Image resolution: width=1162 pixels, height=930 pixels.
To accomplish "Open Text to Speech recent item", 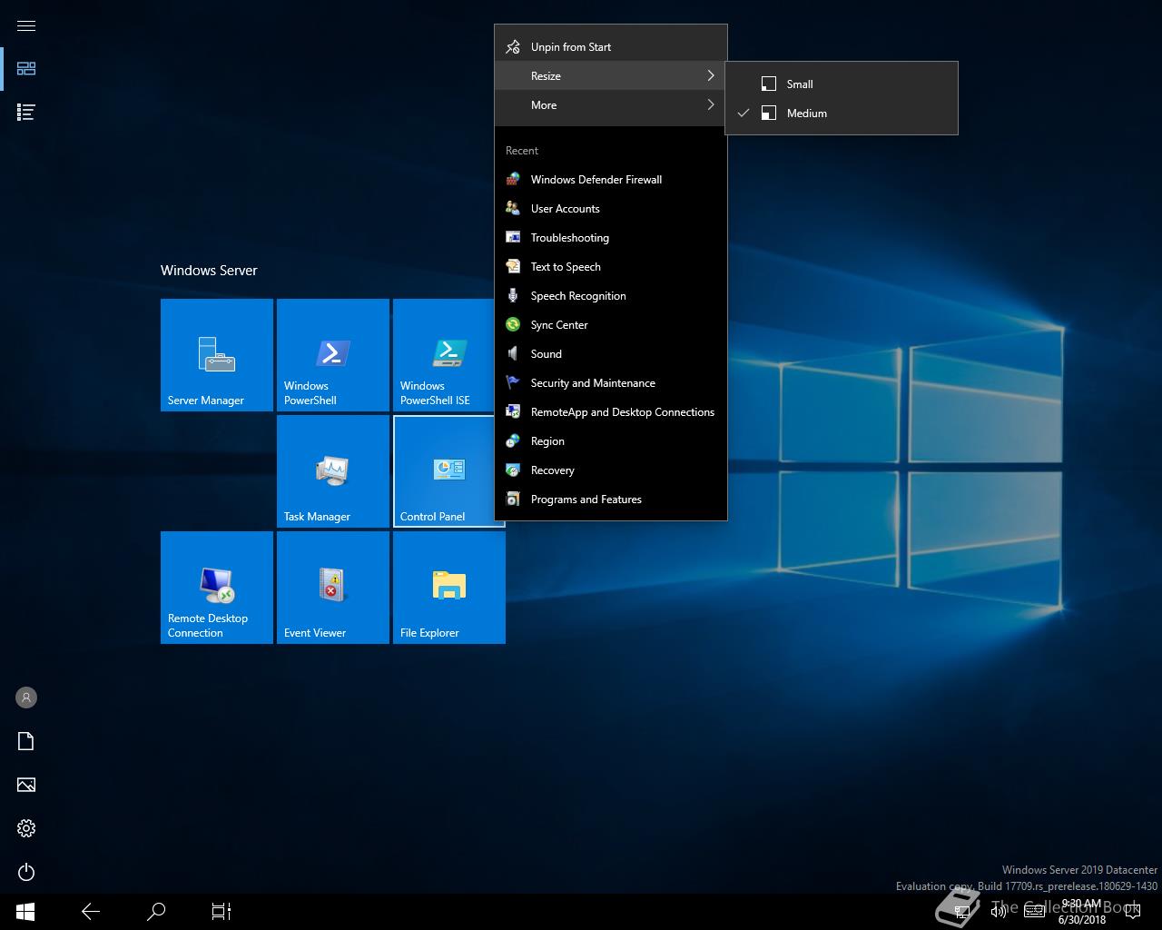I will [611, 266].
